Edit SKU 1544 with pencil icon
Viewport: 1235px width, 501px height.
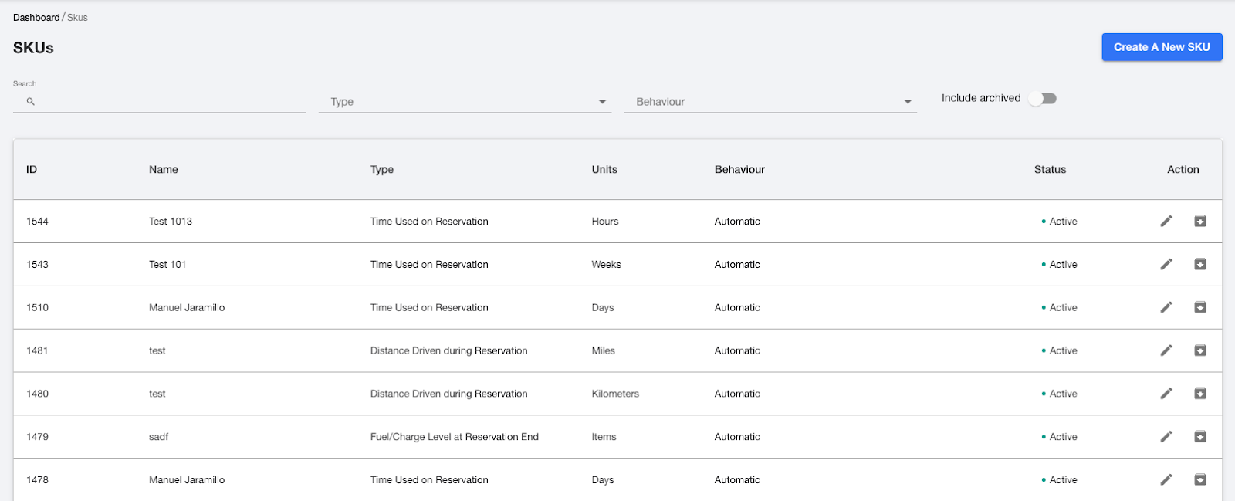click(x=1166, y=221)
